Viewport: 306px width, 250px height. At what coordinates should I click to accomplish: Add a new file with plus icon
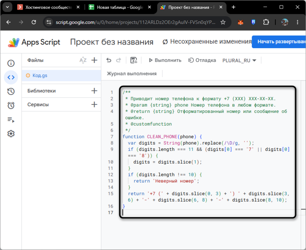pyautogui.click(x=94, y=60)
